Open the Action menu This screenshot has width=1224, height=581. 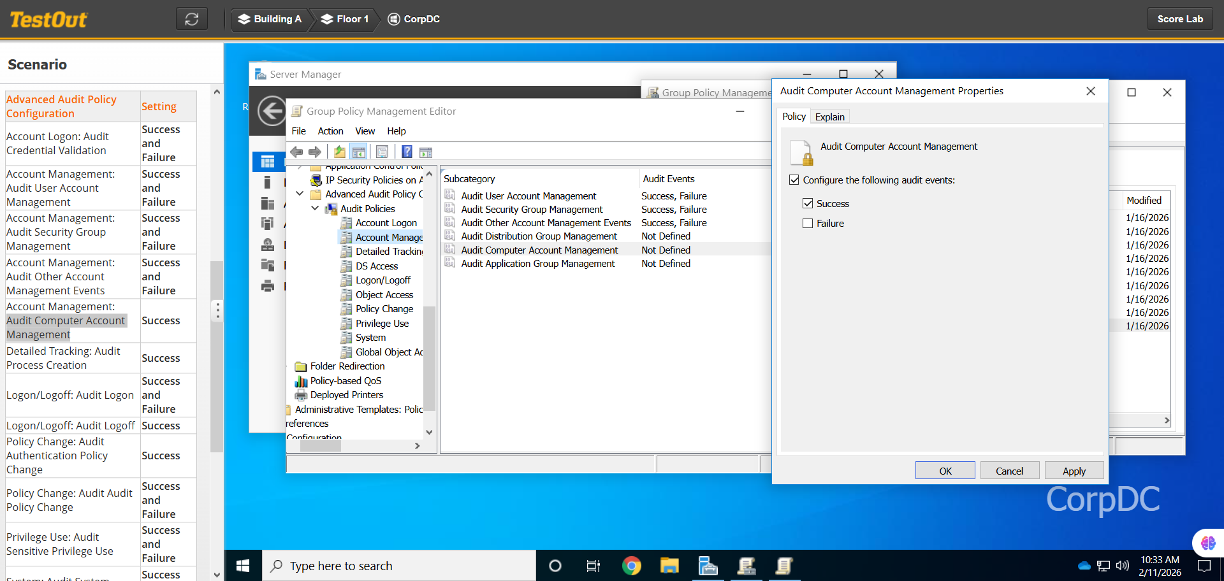pos(330,131)
